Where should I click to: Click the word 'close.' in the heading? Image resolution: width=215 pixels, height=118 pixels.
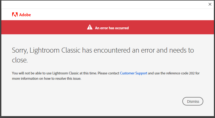coord(20,60)
